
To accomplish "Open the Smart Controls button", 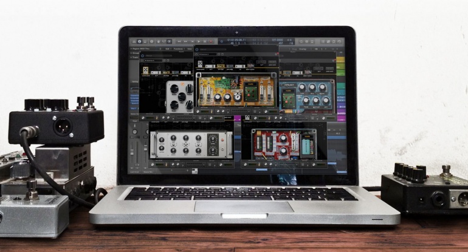I will [x=159, y=41].
